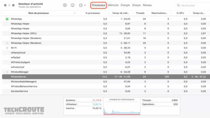This screenshot has height=118, width=210.
Task: Switch to the Processeur tab
Action: pyautogui.click(x=98, y=5)
